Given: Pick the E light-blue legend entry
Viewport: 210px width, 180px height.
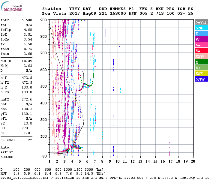Looking at the screenshot, I should [x=200, y=34].
